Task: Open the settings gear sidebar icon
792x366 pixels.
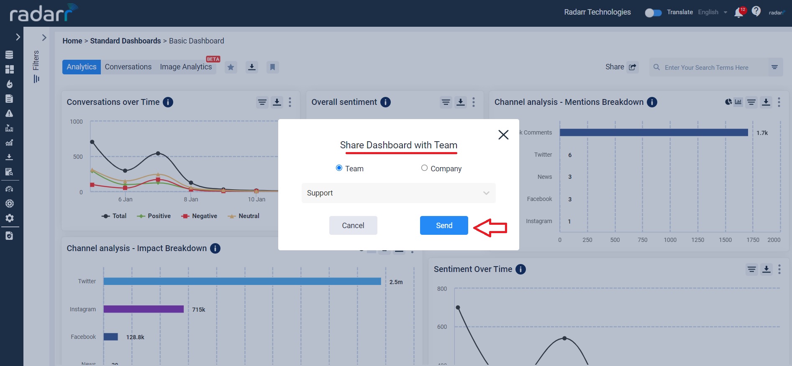Action: pyautogui.click(x=9, y=218)
